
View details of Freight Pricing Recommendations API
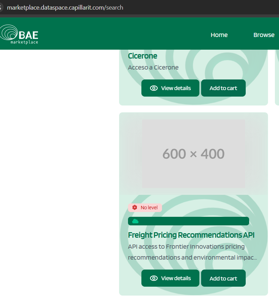(170, 278)
